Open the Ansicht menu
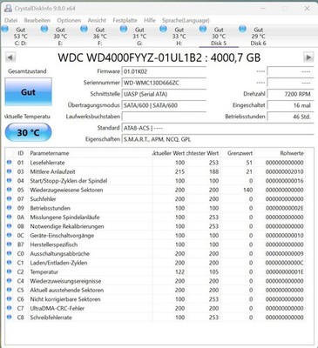Viewport: 318px width, 348px height. [x=97, y=20]
